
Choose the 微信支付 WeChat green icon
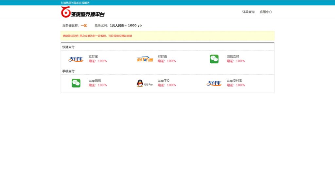pos(214,59)
